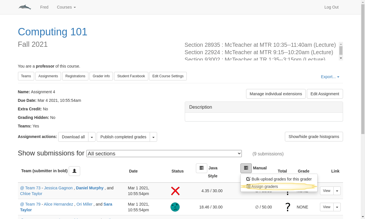Select Bulk-upload grades for this grader
Image resolution: width=365 pixels, height=219 pixels.
coord(279,179)
